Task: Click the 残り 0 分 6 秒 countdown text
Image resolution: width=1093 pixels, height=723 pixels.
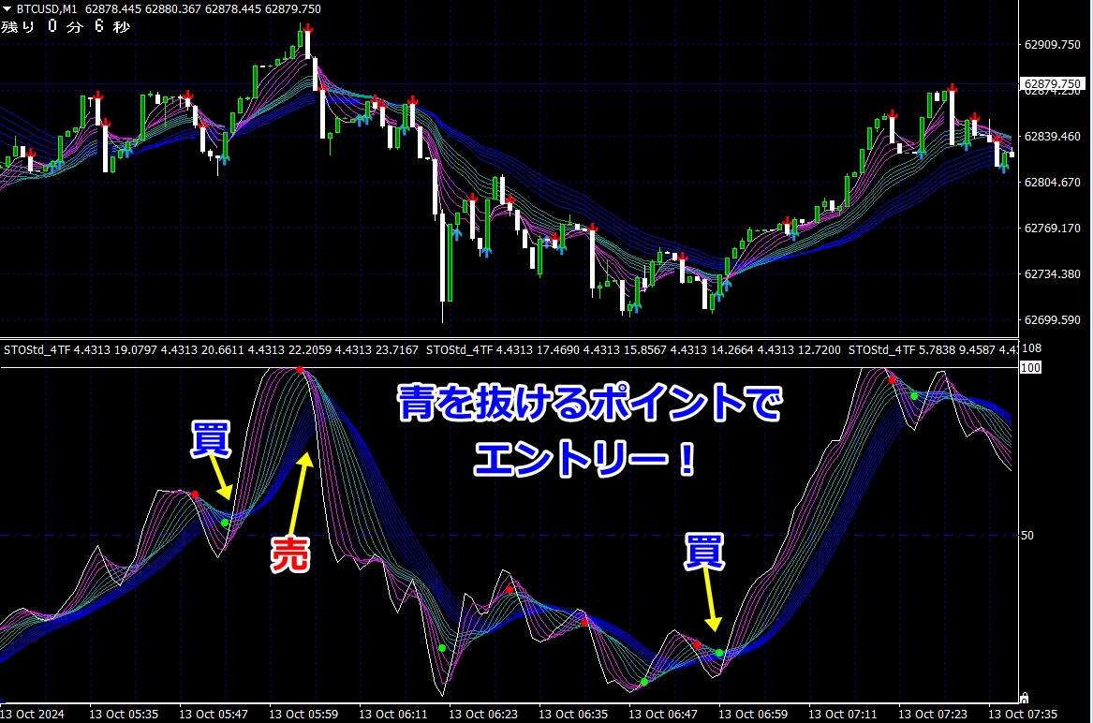Action: [x=66, y=26]
